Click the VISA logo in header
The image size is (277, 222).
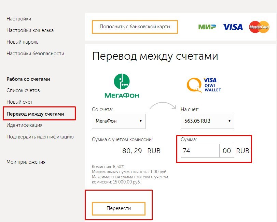click(233, 27)
